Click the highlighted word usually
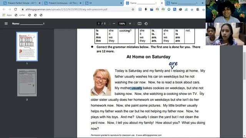The width and height of the screenshot is (246, 138). coord(137,88)
